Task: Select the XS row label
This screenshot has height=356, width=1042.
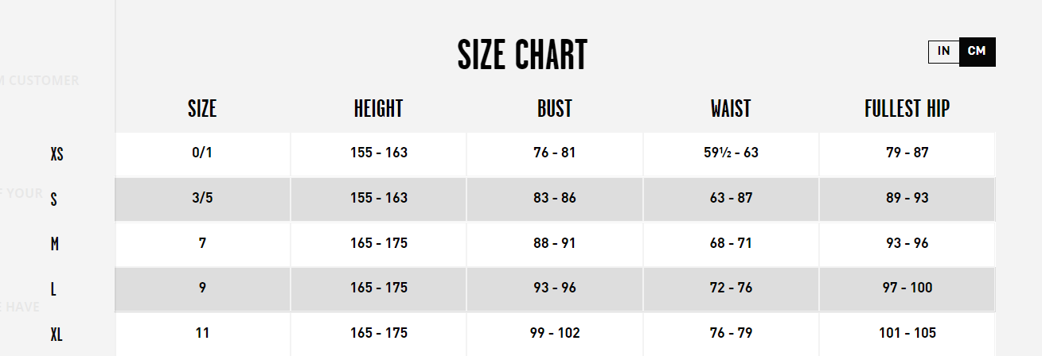Action: (57, 154)
